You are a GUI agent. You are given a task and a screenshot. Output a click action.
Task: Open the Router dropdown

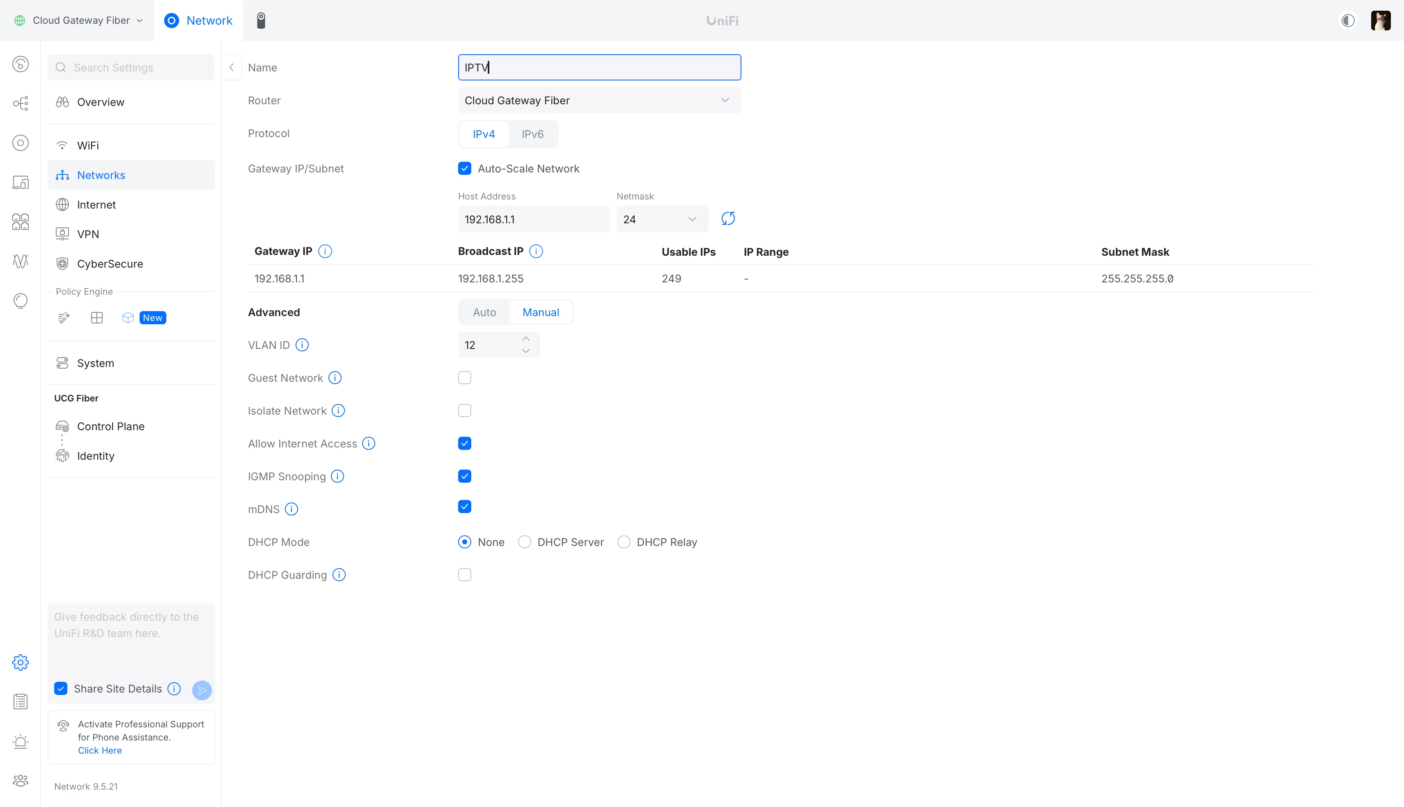coord(599,100)
